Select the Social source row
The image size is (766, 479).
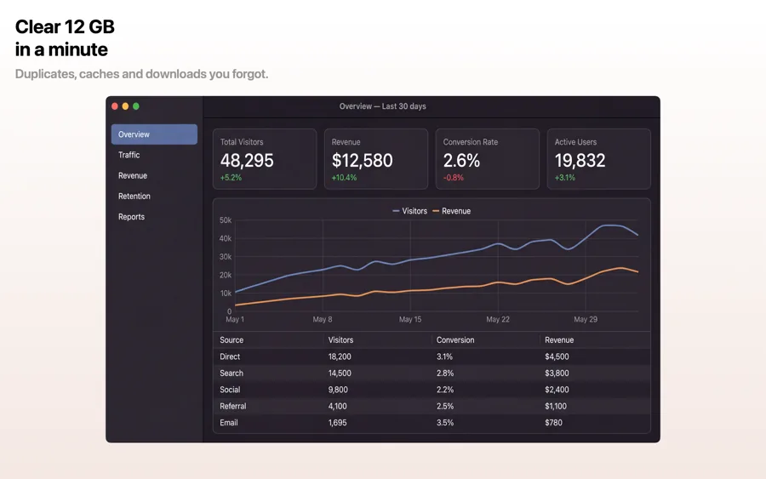coord(432,390)
